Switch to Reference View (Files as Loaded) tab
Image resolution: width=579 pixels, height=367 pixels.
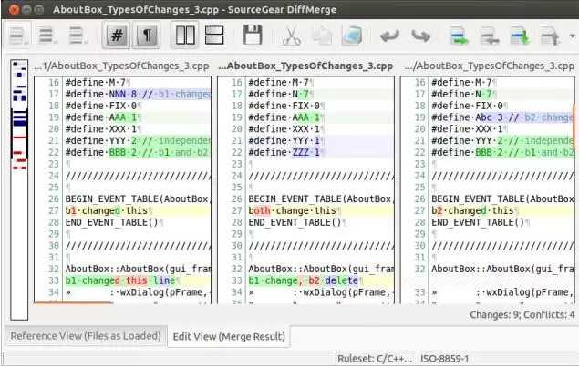(x=86, y=336)
